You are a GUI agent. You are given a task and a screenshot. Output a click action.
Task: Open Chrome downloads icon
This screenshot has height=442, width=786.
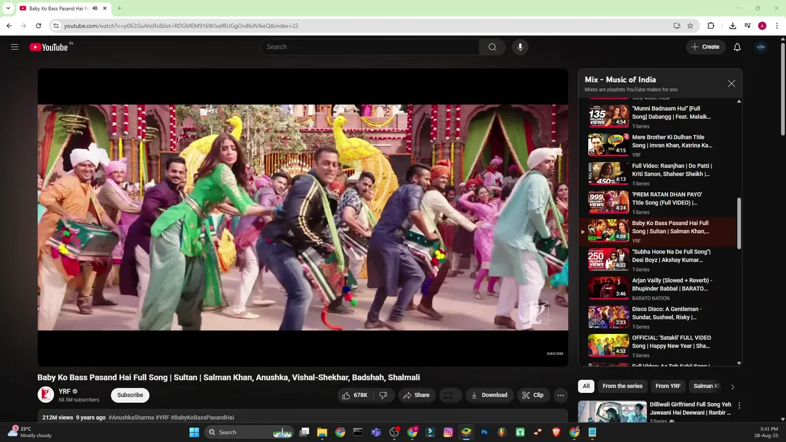pos(733,26)
